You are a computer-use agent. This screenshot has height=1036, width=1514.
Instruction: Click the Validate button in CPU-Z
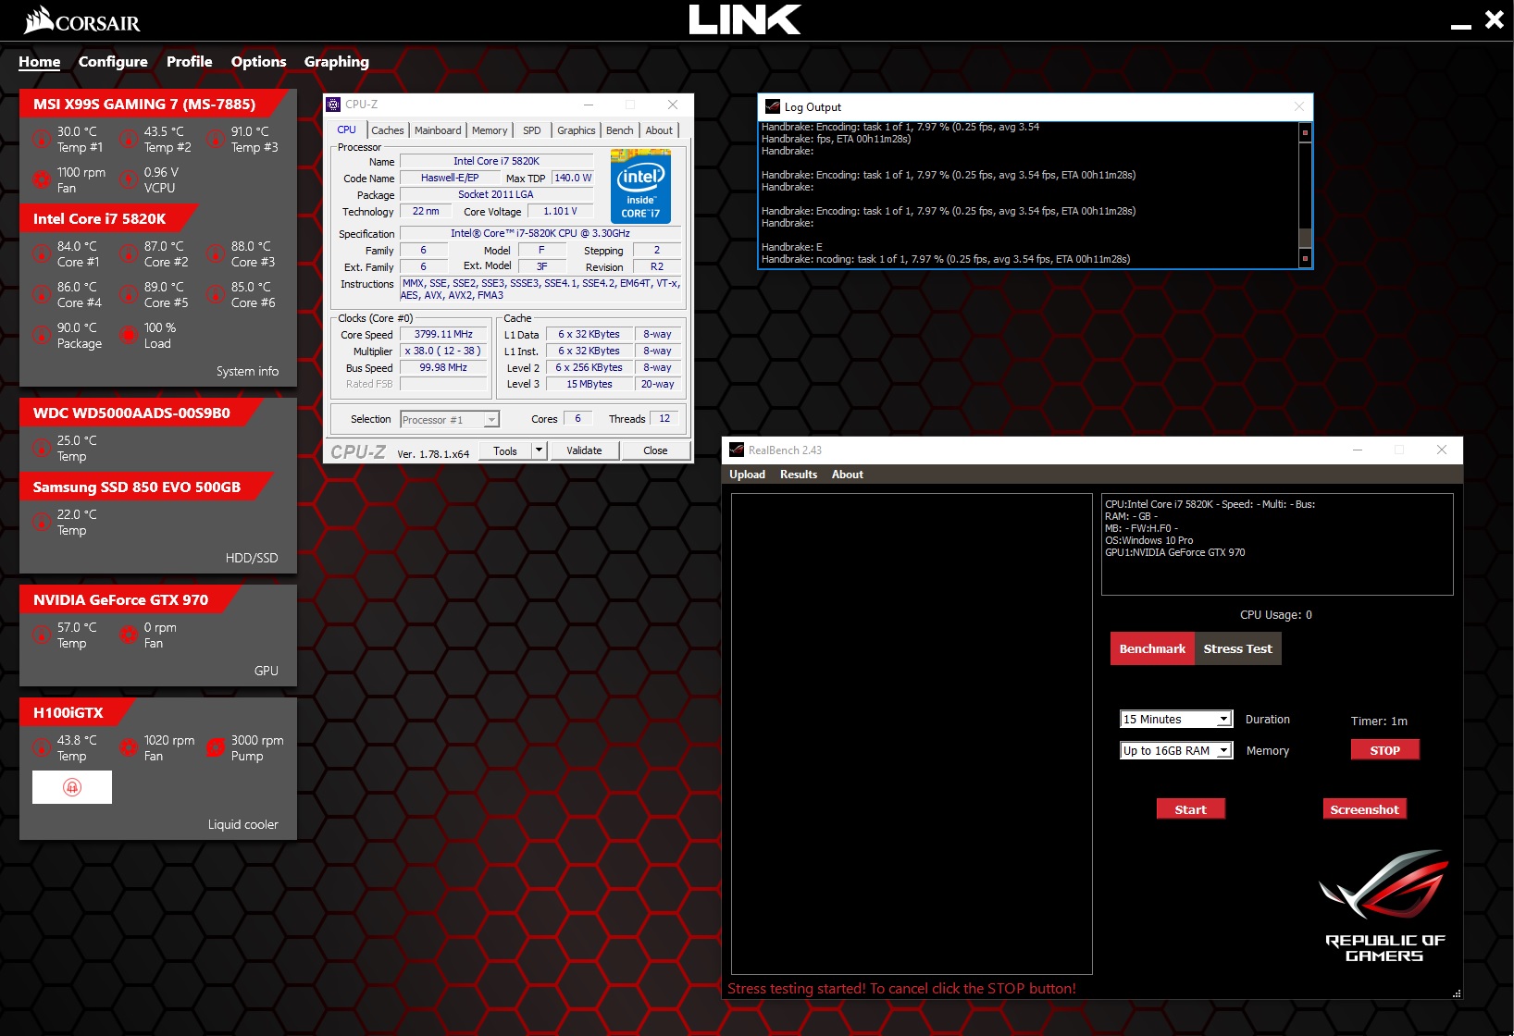tap(584, 450)
